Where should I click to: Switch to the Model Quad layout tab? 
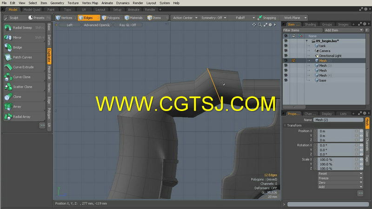32,10
